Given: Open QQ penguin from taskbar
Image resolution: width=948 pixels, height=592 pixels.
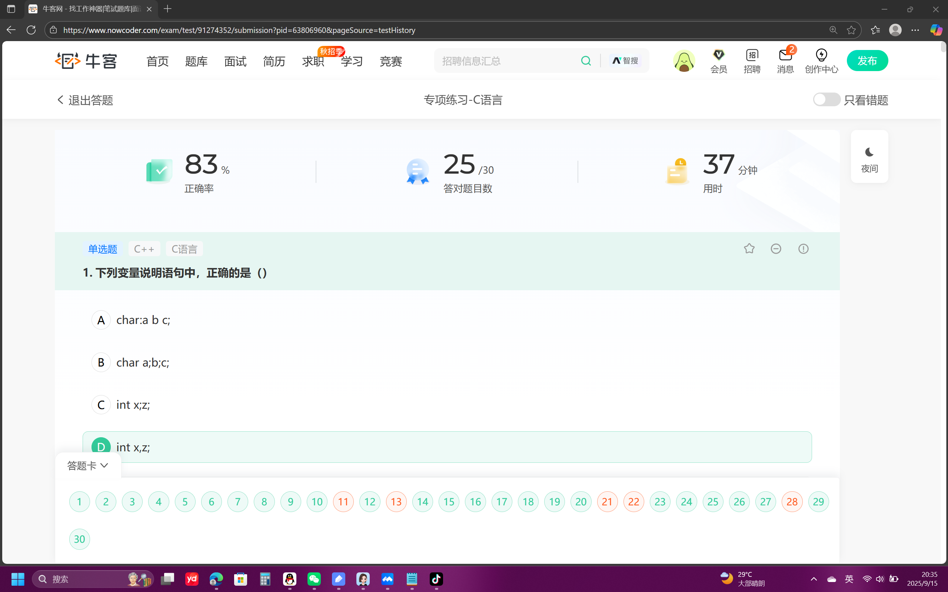Looking at the screenshot, I should click(x=289, y=579).
